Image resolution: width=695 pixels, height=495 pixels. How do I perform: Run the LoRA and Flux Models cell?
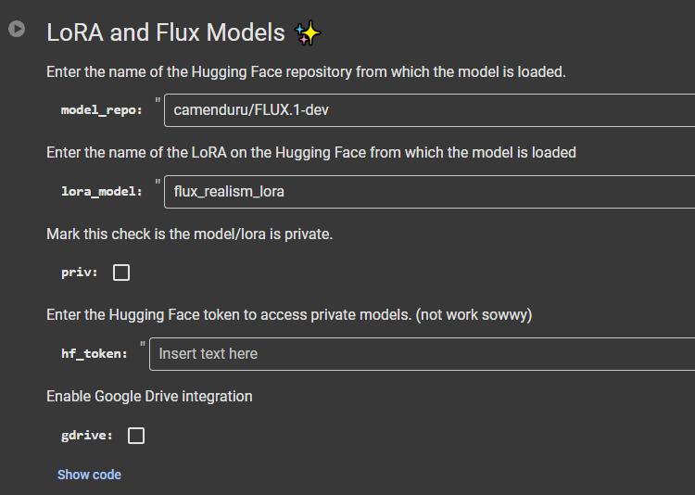click(x=17, y=29)
